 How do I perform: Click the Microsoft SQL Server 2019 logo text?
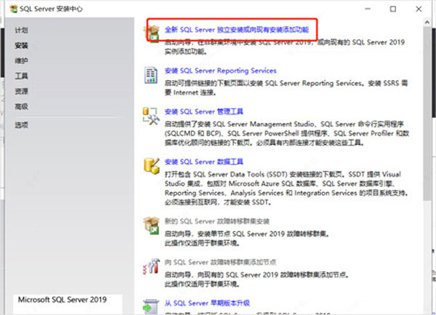click(x=62, y=300)
